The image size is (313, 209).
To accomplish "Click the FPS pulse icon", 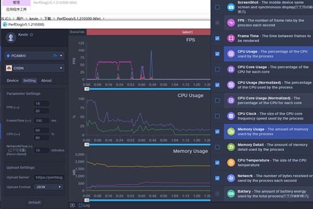I will (x=231, y=23).
